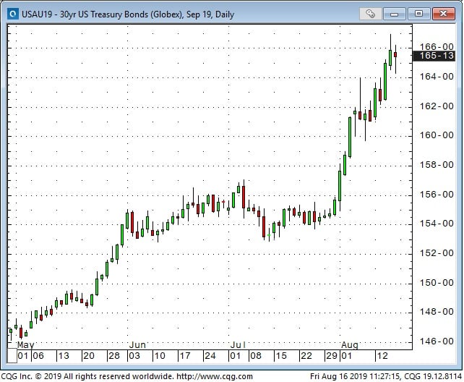
Task: Click the 08 date label on time axis
Action: pyautogui.click(x=256, y=356)
